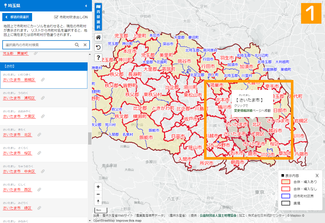Click the 【さ行】 section header

(44, 66)
